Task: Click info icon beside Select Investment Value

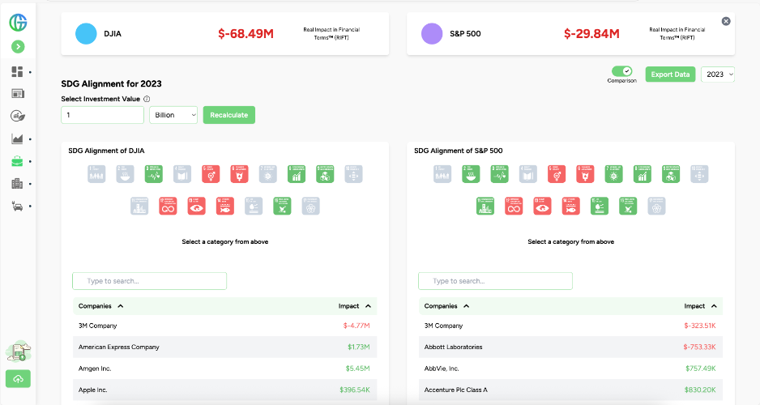Action: [147, 99]
